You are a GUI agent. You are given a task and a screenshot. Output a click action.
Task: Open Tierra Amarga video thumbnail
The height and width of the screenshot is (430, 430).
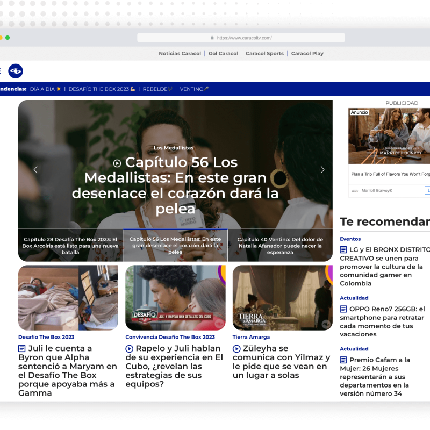point(283,298)
